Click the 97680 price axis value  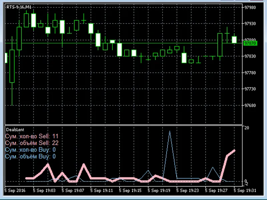250,105
